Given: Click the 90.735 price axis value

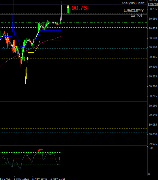Looking at the screenshot, I should (x=153, y=9).
